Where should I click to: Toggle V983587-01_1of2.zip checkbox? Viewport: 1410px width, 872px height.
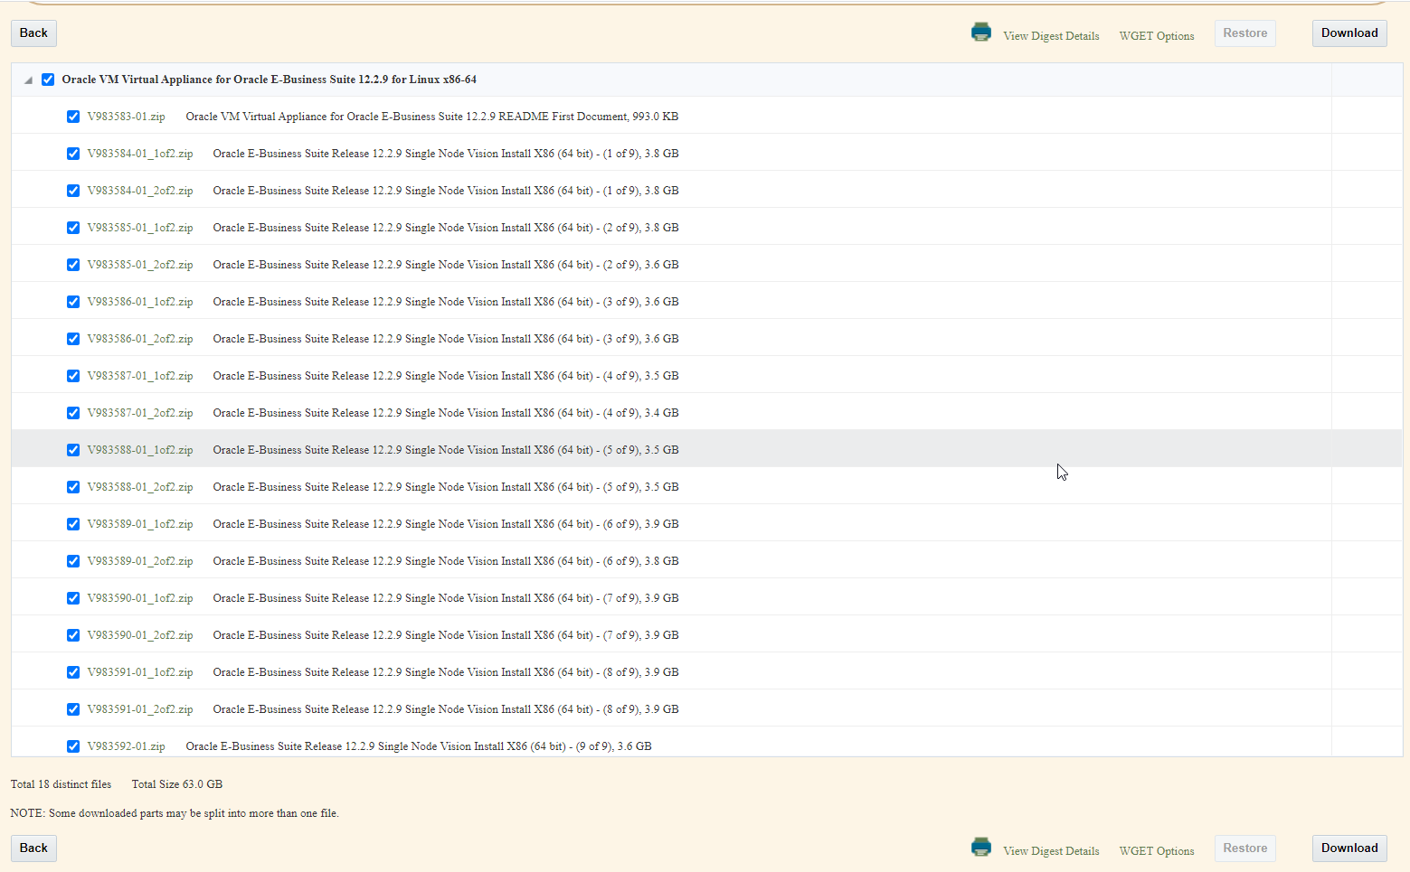73,376
